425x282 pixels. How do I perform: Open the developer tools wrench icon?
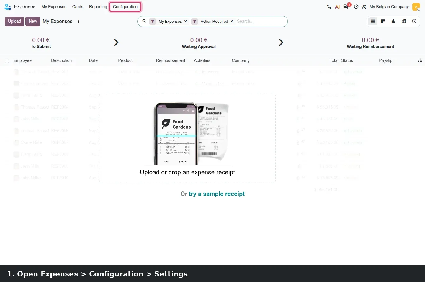[x=364, y=6]
